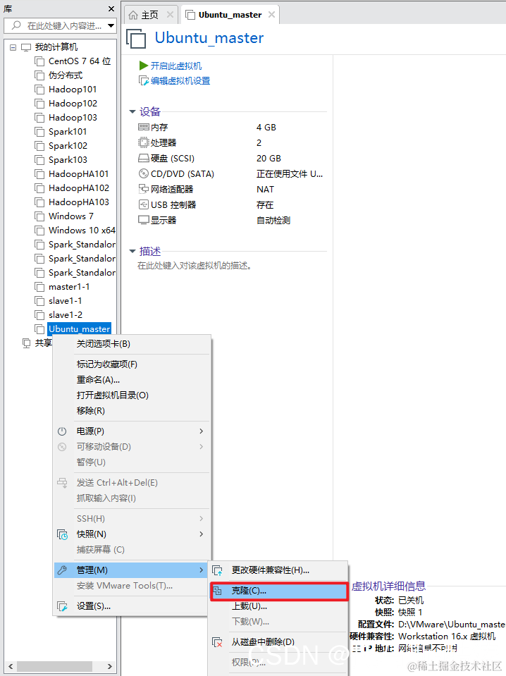Click the VM icon beside Windows 7
506x676 pixels.
39,216
